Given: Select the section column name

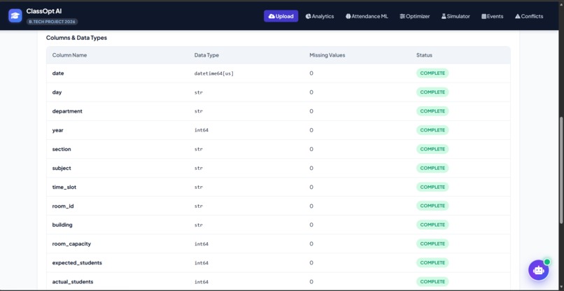Looking at the screenshot, I should [x=62, y=149].
